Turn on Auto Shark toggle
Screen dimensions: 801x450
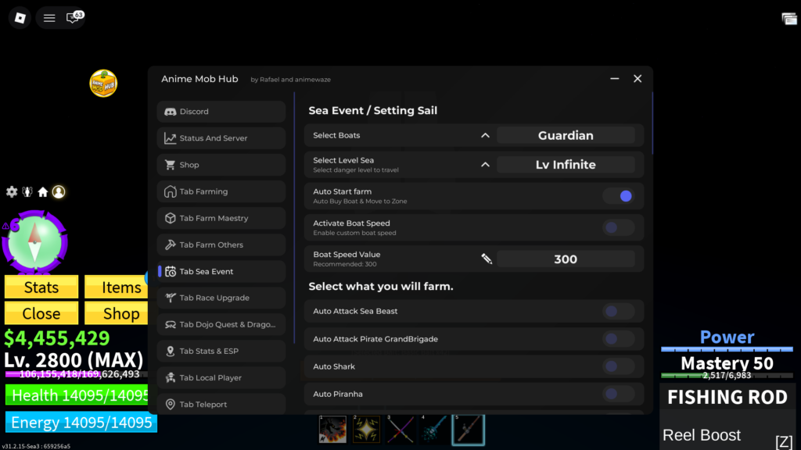pyautogui.click(x=619, y=366)
